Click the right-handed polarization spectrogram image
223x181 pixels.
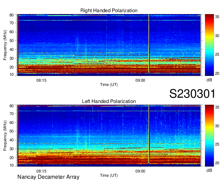click(109, 45)
